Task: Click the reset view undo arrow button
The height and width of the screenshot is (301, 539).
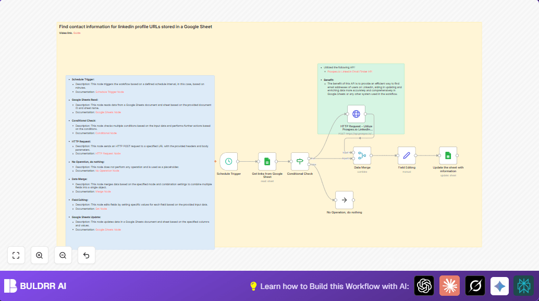Action: tap(87, 255)
